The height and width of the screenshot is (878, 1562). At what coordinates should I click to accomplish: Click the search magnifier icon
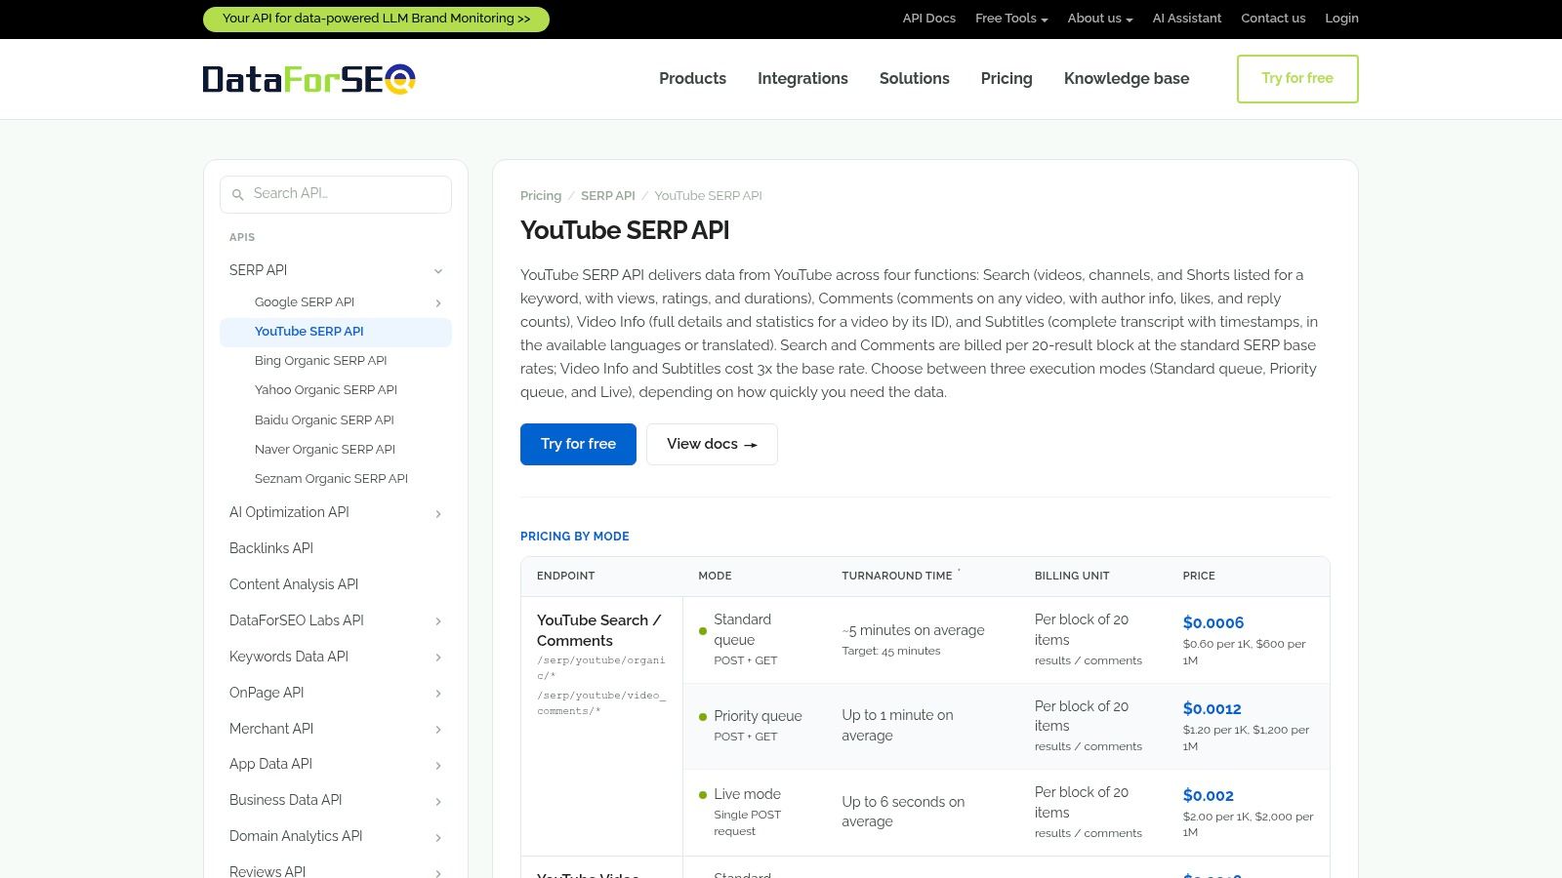[237, 195]
